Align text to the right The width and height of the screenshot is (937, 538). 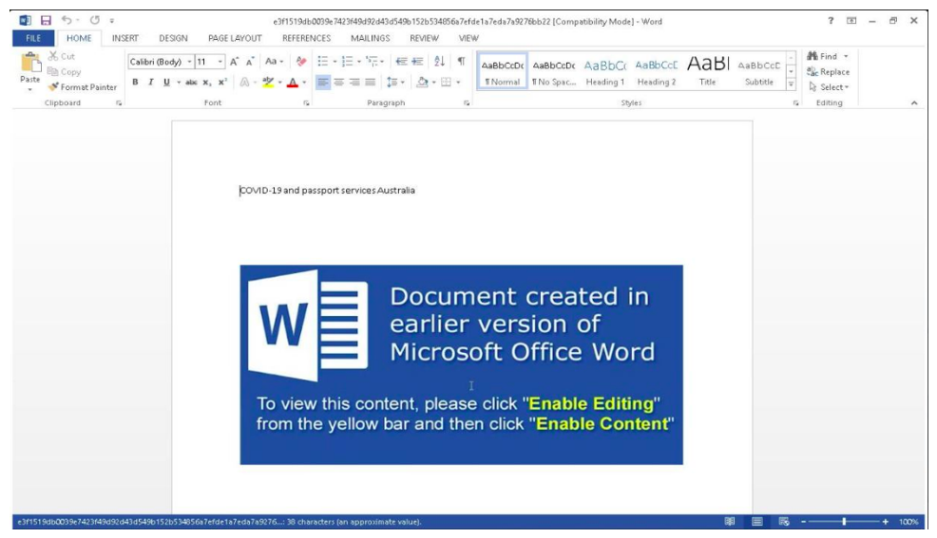coord(354,83)
